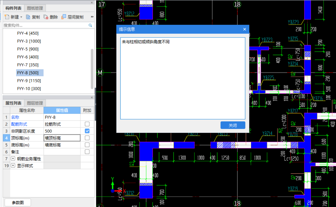Click the YBZ23 label in drawing
Image resolution: width=336 pixels, height=207 pixels.
coord(267,40)
